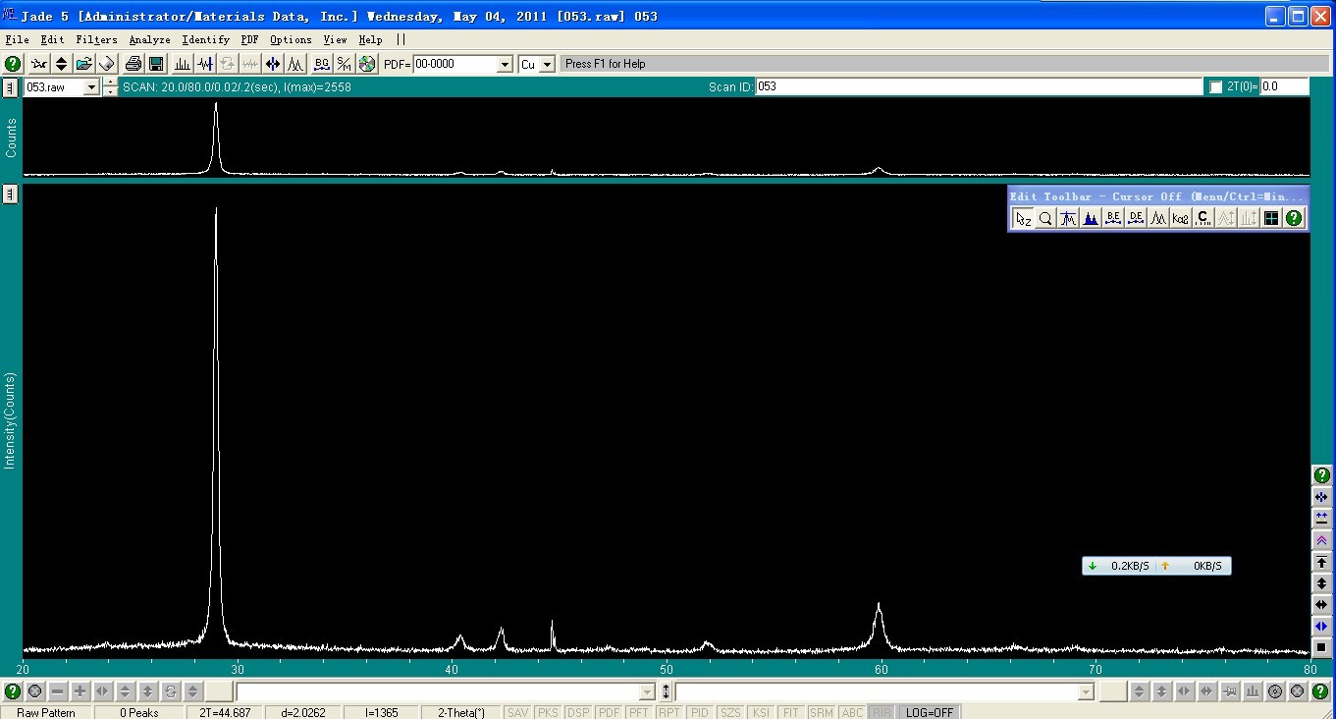Open the File menu
Viewport: 1336px width, 719px height.
point(17,40)
